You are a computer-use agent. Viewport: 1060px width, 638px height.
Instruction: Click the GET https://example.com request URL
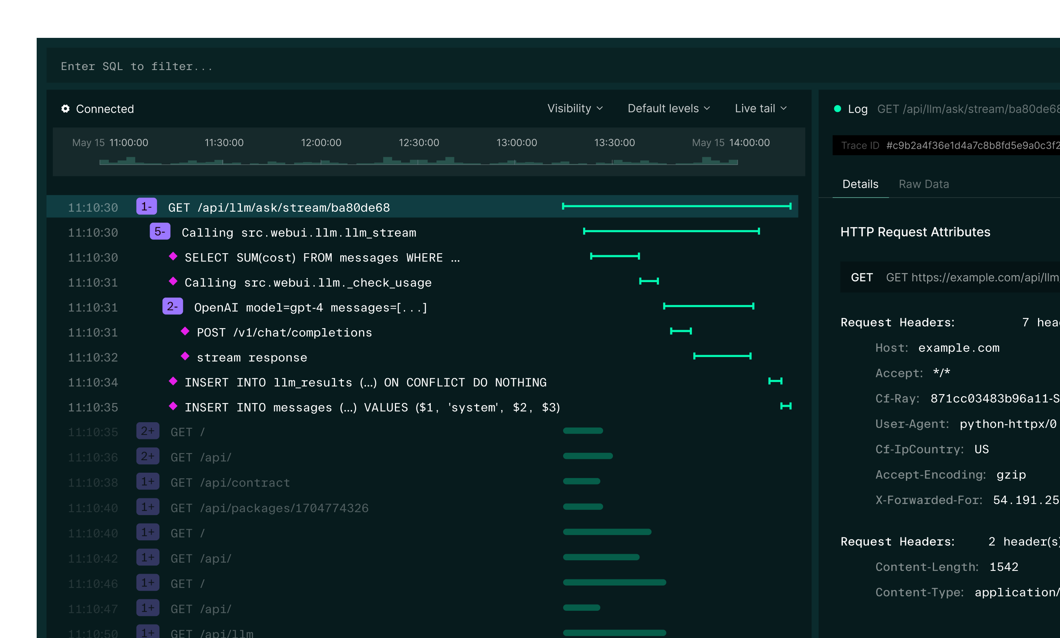(972, 277)
